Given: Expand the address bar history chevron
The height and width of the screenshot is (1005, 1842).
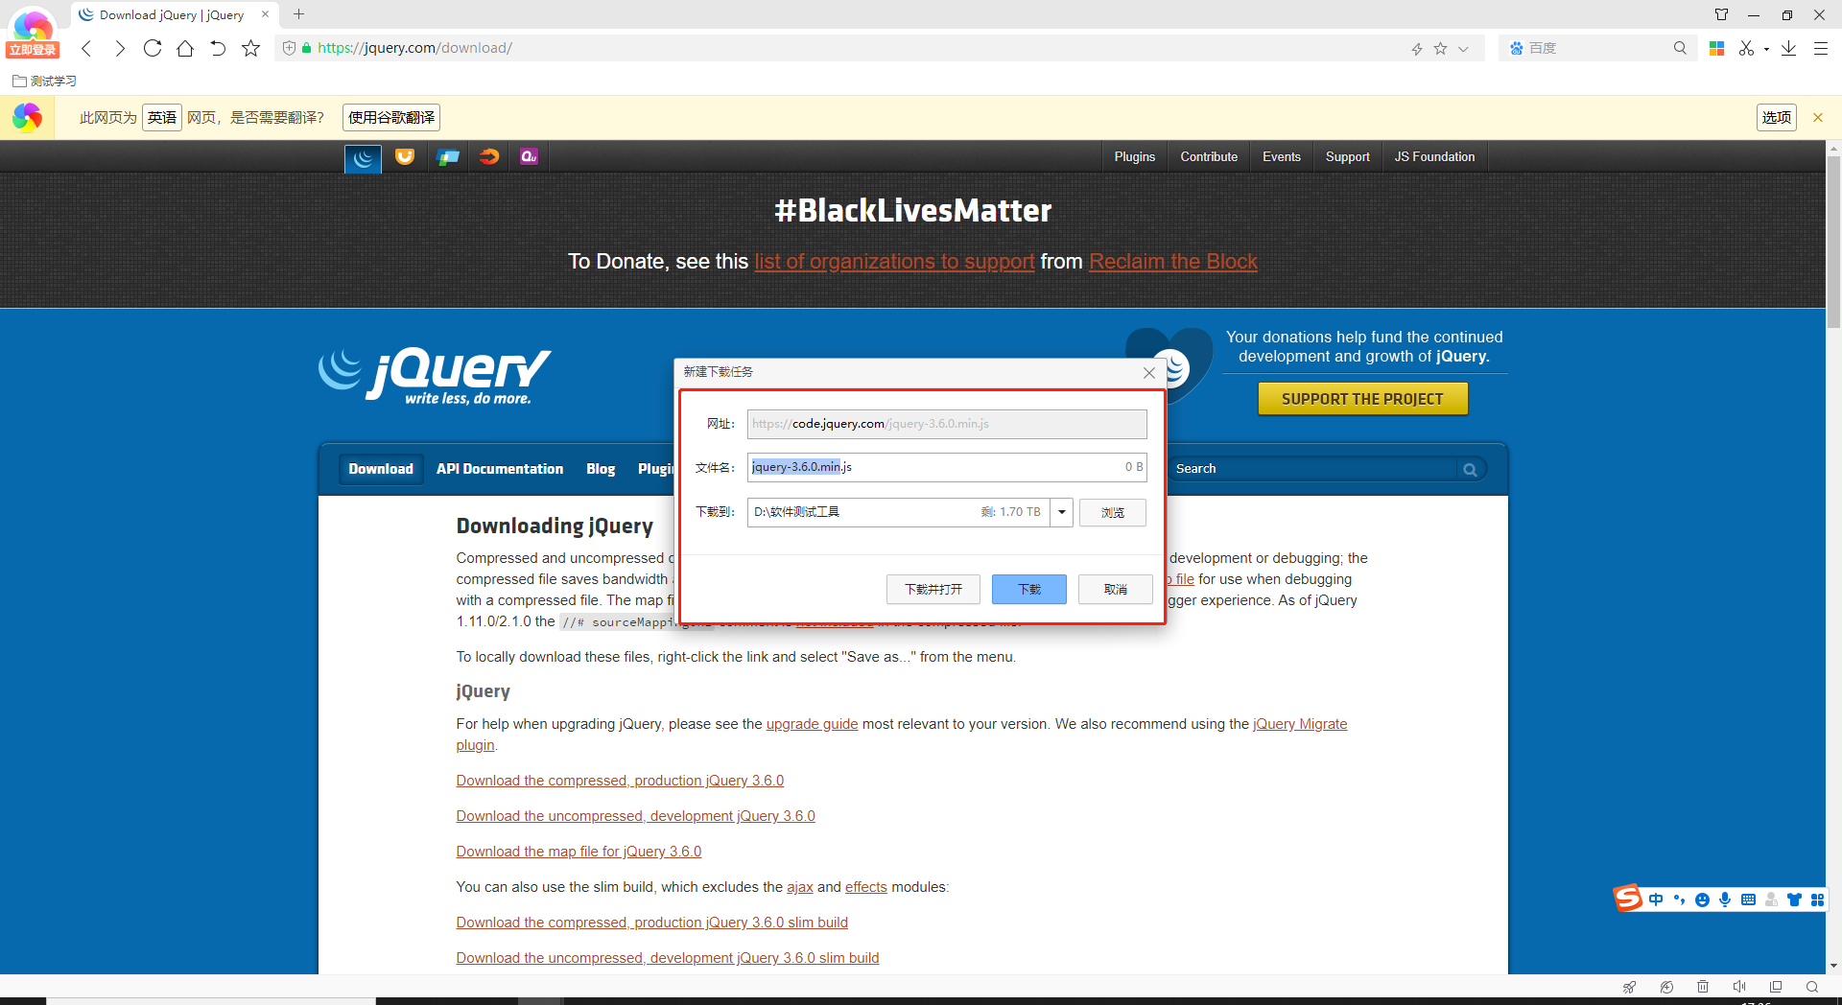Looking at the screenshot, I should (1463, 49).
